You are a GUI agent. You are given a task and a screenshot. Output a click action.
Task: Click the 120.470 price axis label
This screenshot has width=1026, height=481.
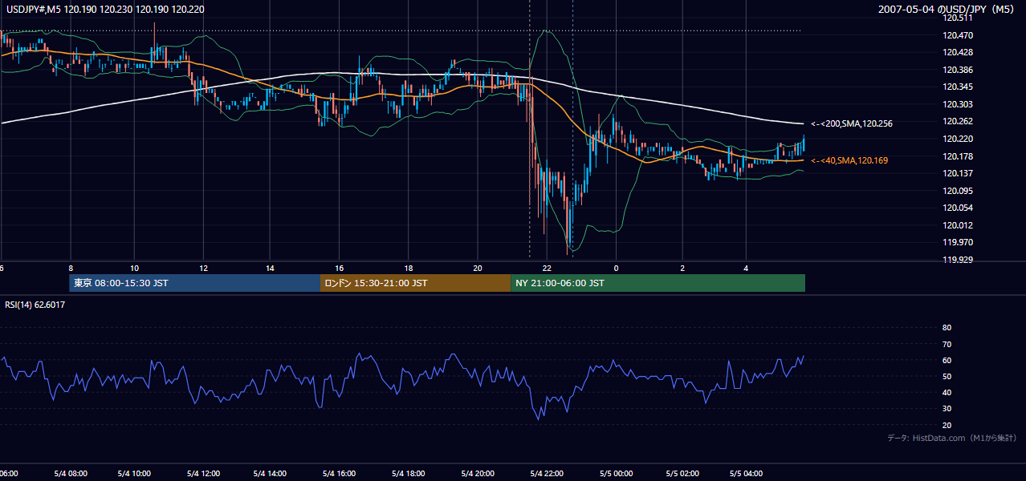coord(958,36)
